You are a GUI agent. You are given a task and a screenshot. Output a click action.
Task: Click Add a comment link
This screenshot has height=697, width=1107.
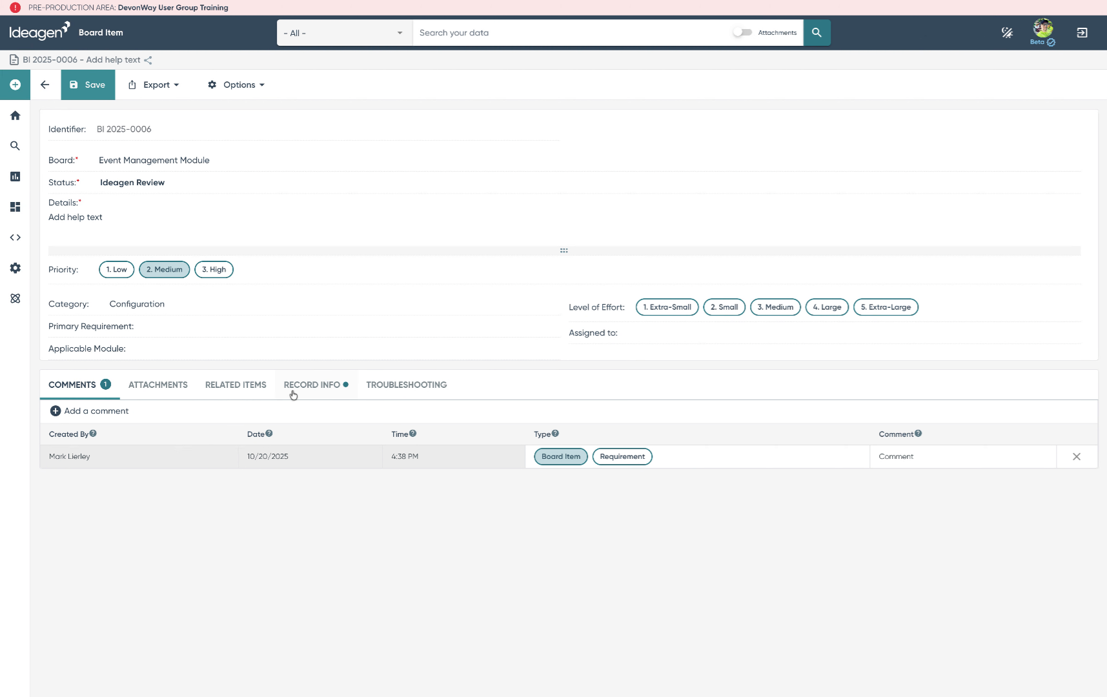pyautogui.click(x=96, y=411)
